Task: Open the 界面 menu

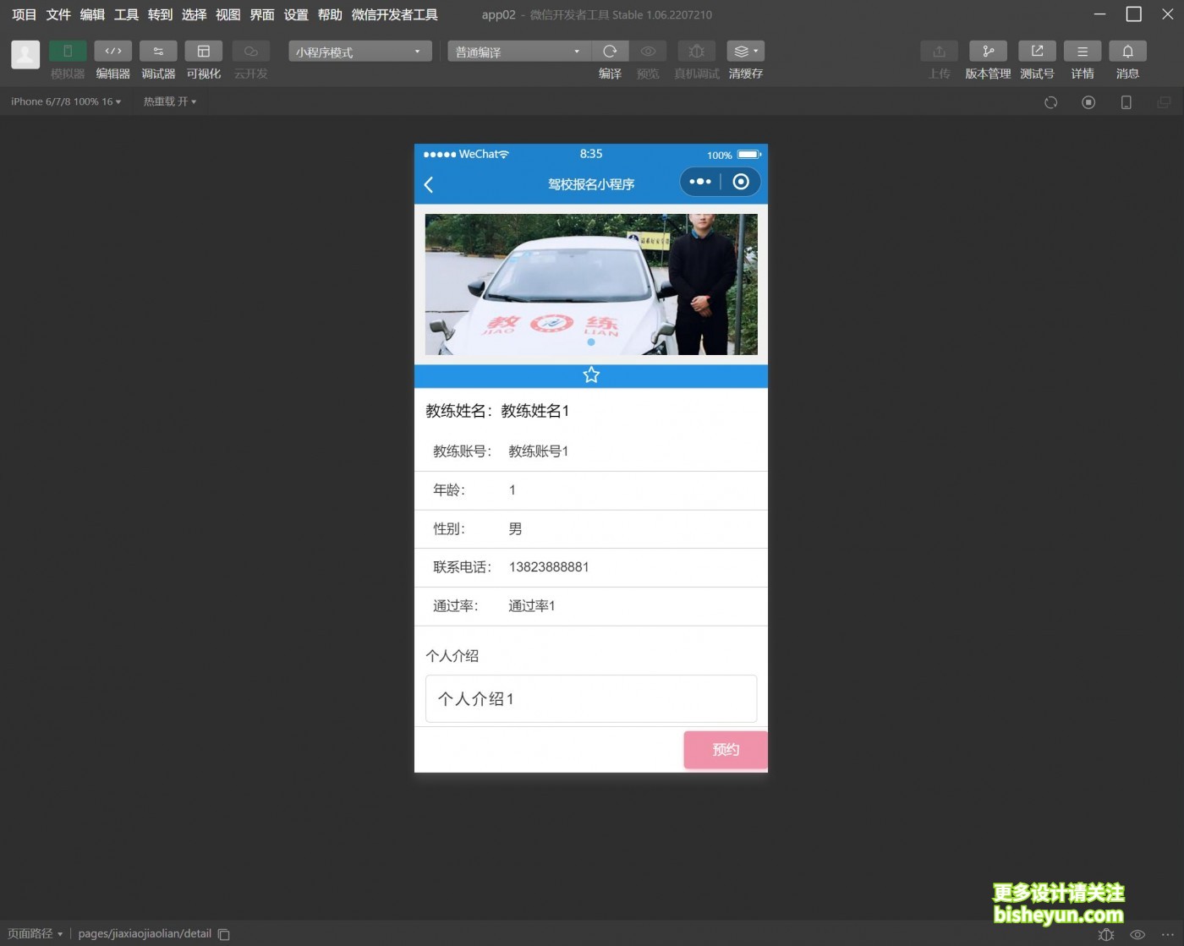Action: click(262, 14)
